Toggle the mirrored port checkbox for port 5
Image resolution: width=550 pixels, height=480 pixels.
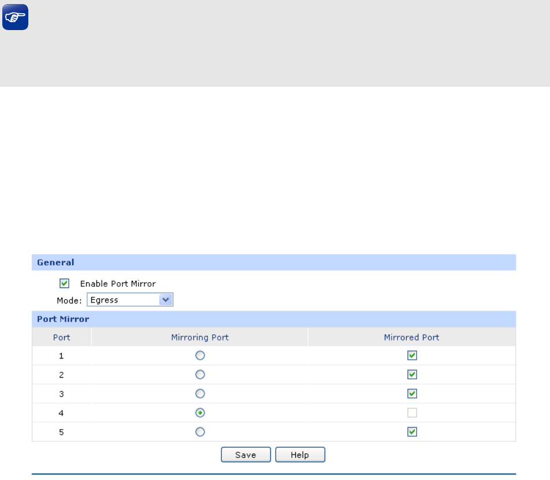pyautogui.click(x=412, y=432)
